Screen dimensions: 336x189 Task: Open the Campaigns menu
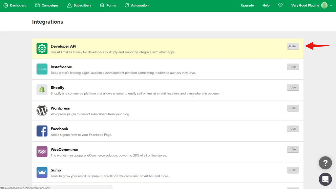pyautogui.click(x=50, y=5)
